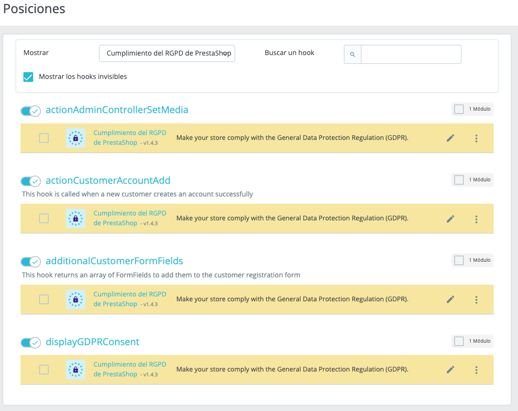
Task: Open Cumplimiento del RGPD link under displayGDPRConsent
Action: 130,370
